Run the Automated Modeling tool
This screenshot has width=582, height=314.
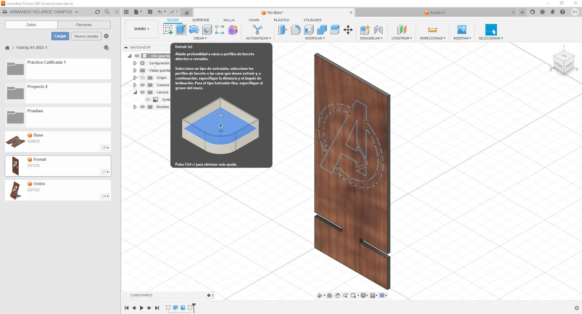pyautogui.click(x=258, y=30)
